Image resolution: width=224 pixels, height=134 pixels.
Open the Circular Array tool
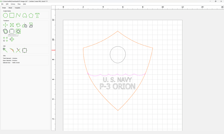tap(12, 39)
